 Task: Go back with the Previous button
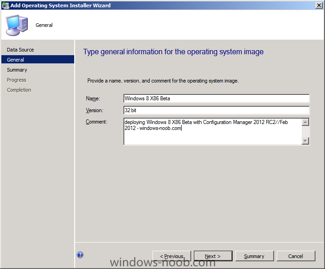tap(172, 256)
